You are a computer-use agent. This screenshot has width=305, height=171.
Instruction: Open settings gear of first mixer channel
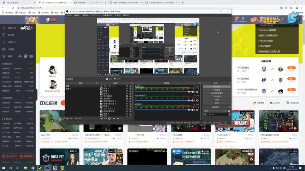pos(197,92)
